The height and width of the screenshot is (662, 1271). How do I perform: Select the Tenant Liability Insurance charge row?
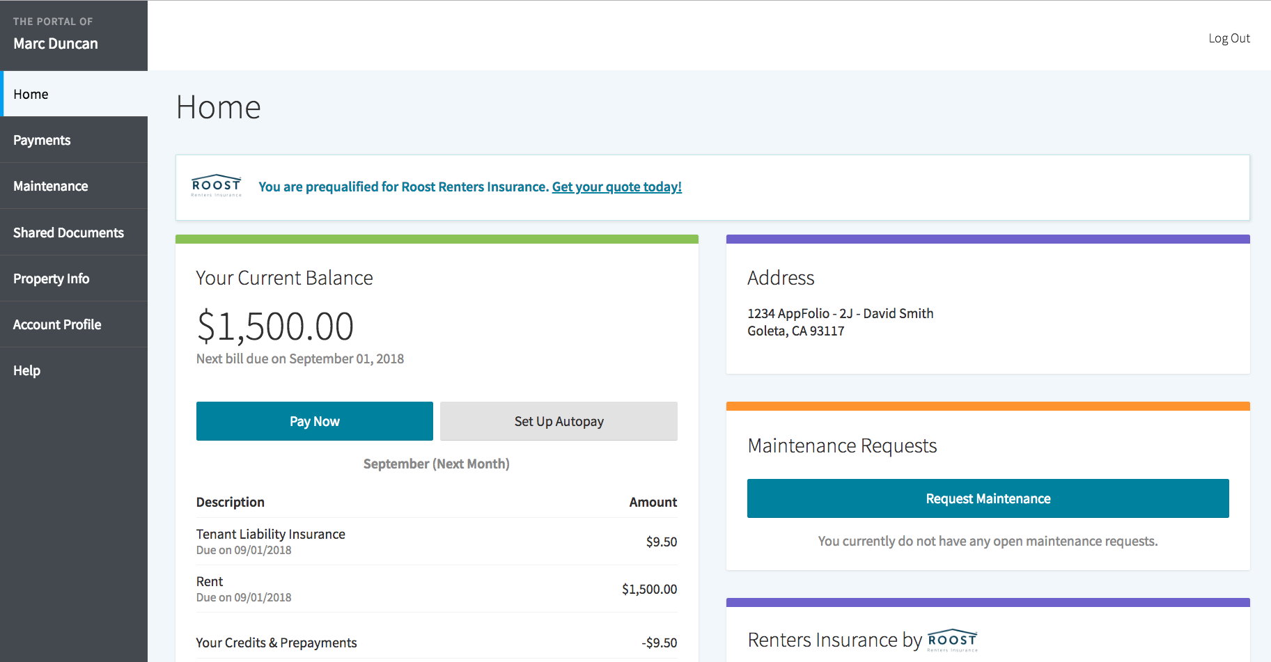click(x=436, y=542)
